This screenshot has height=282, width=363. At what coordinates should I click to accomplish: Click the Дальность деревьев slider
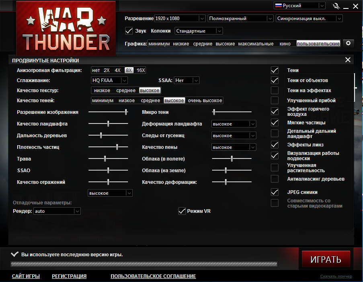[108, 135]
